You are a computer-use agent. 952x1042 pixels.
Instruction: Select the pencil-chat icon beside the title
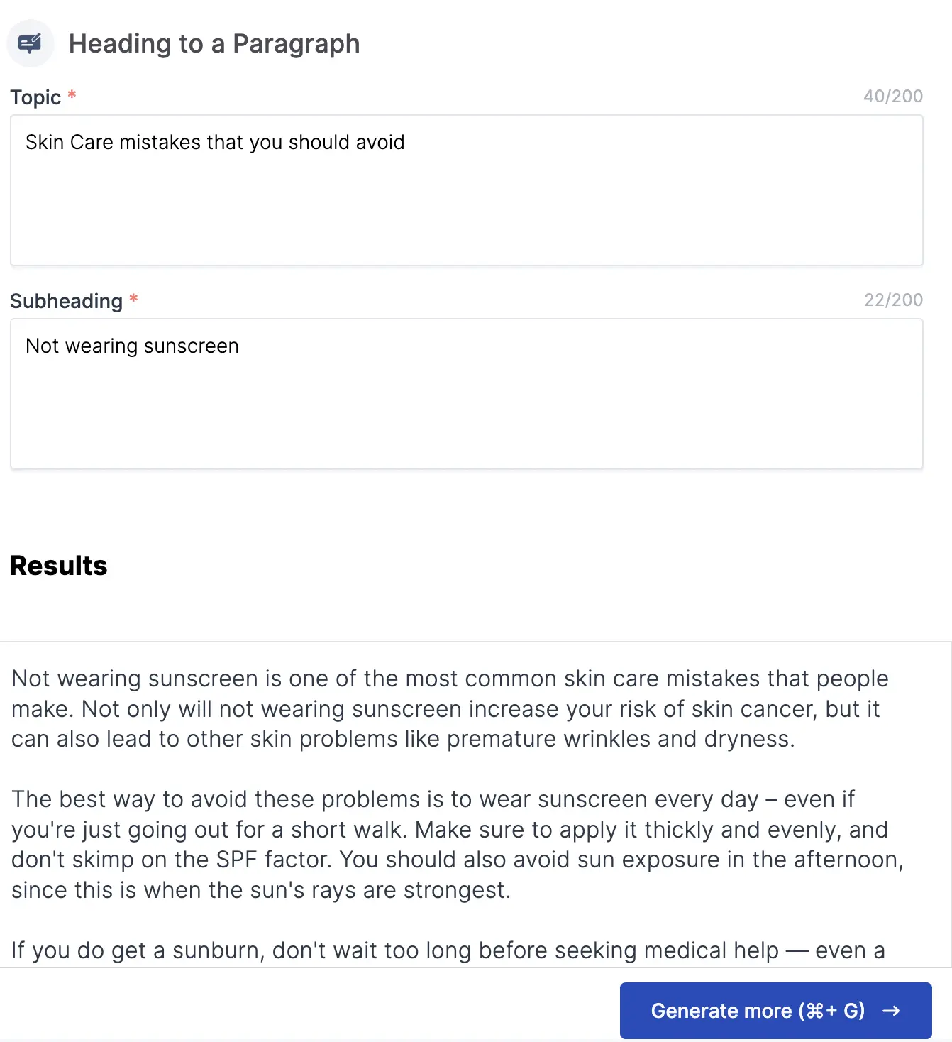(x=31, y=43)
